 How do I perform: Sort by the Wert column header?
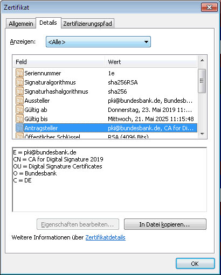[x=151, y=62]
